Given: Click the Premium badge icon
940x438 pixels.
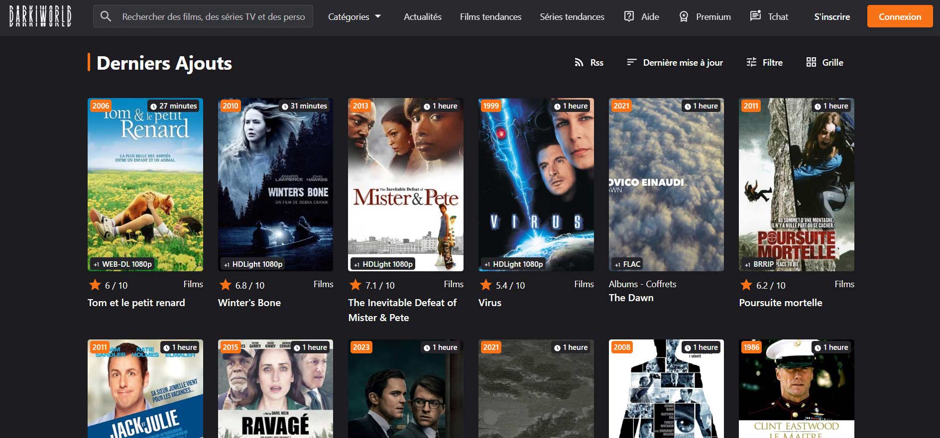Looking at the screenshot, I should pyautogui.click(x=684, y=16).
